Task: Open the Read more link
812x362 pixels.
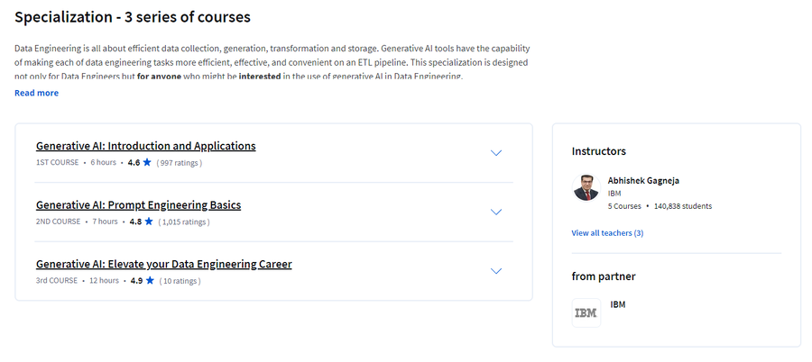Action: tap(36, 93)
